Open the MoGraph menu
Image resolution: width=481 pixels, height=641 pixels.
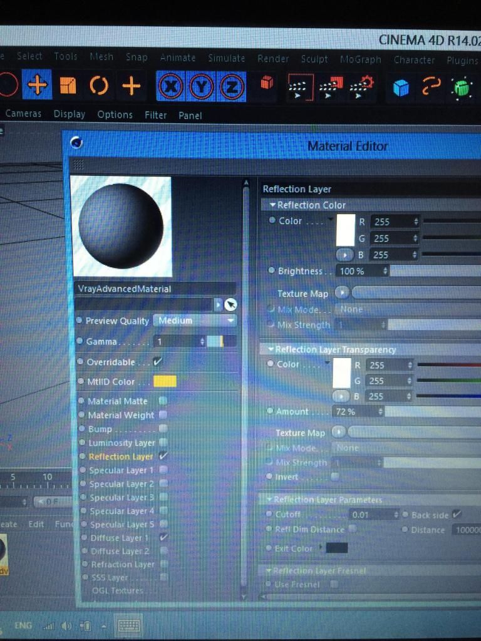click(360, 59)
